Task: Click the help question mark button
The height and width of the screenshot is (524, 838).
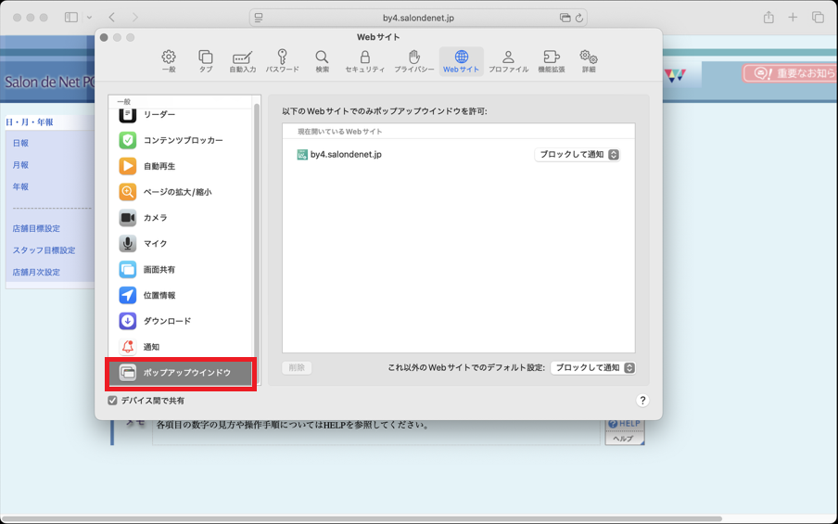Action: pos(642,401)
